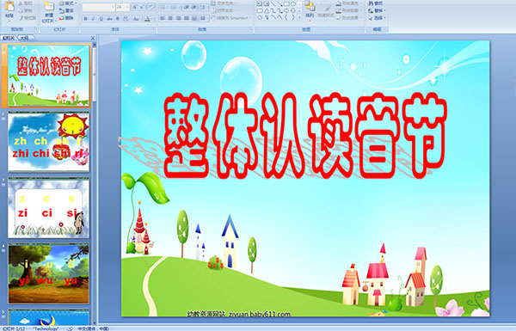Click the font color button with the red underline
The image size is (516, 331).
148,19
